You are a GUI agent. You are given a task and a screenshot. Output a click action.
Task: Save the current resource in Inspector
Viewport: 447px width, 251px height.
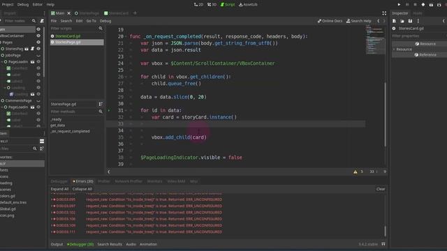(x=410, y=21)
